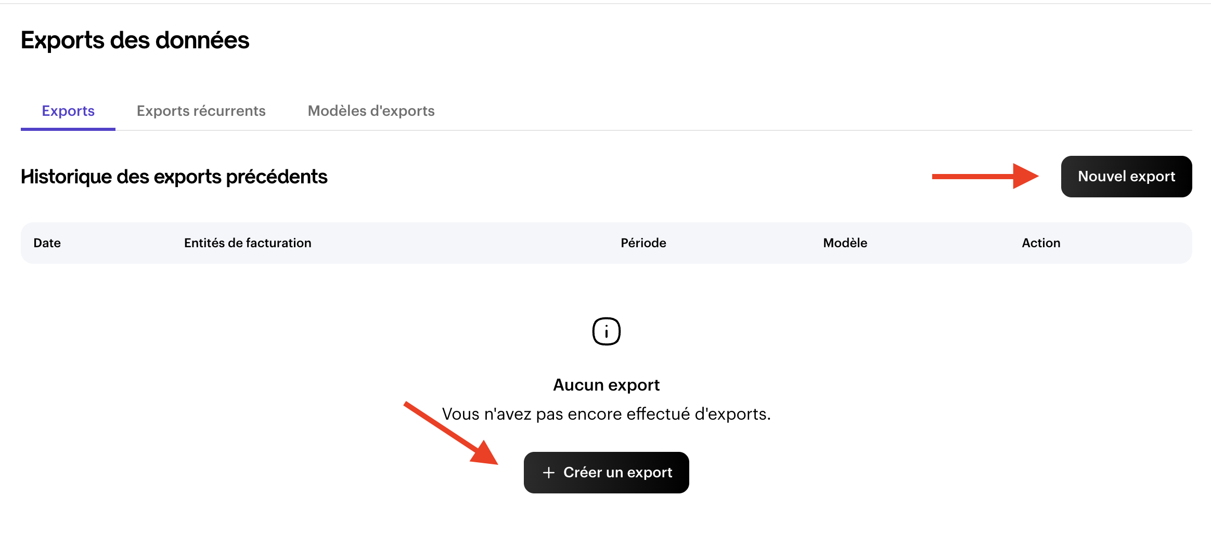Select the Période column header
The image size is (1211, 536).
point(643,243)
